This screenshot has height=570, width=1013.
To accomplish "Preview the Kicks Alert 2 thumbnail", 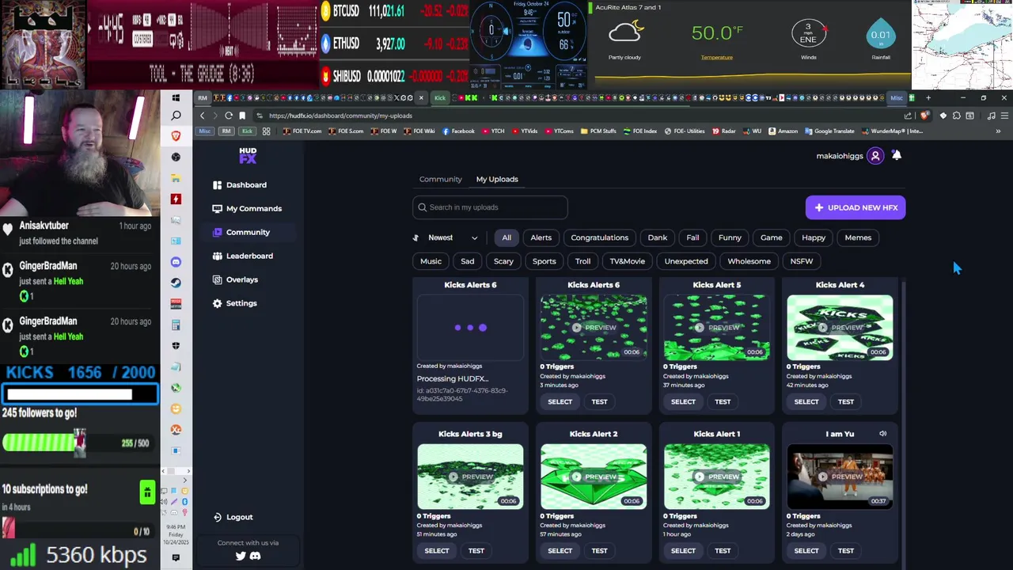I will (594, 477).
